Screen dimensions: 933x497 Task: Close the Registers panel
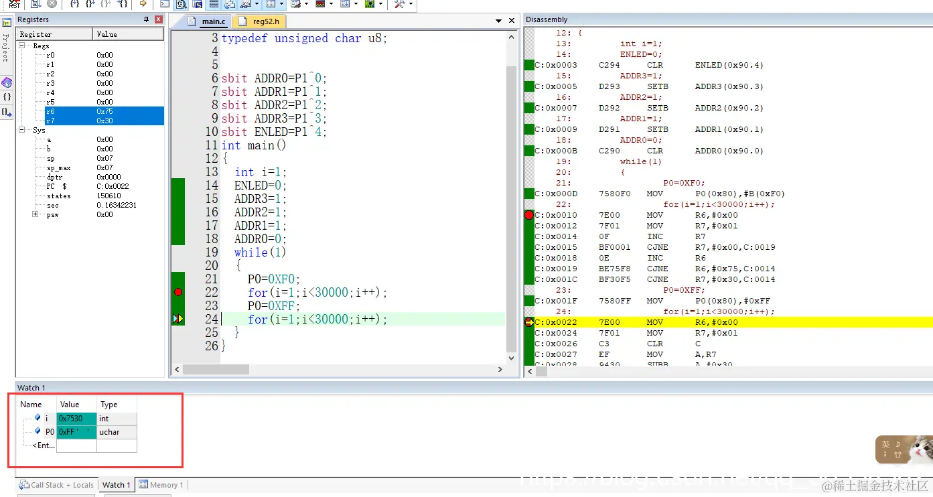click(x=159, y=19)
